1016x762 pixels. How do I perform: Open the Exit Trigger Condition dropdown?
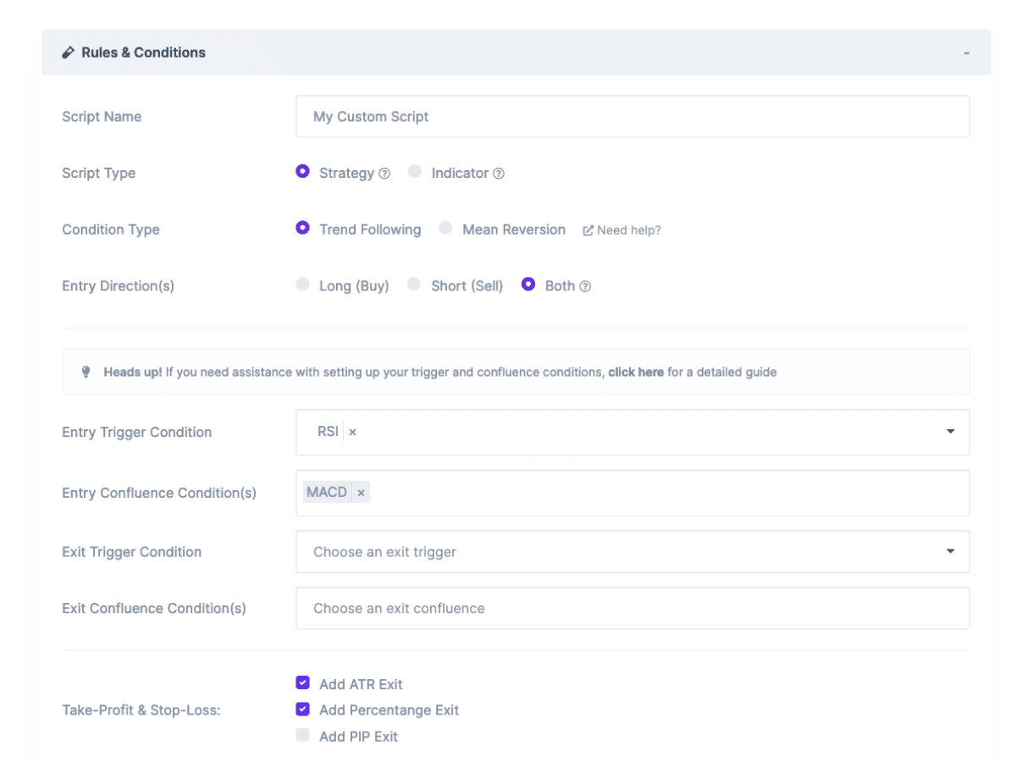632,551
